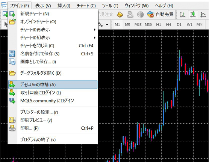The width and height of the screenshot is (209, 162).
Task: Open the signals radar icon in toolbar
Action: (x=140, y=14)
